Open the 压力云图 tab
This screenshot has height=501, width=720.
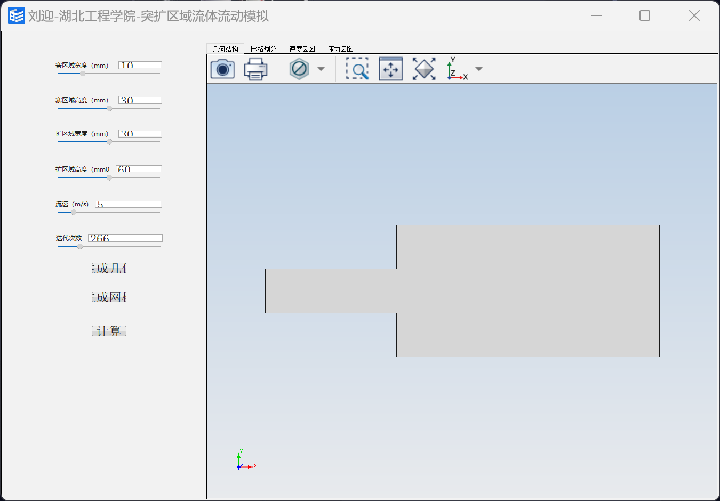340,49
